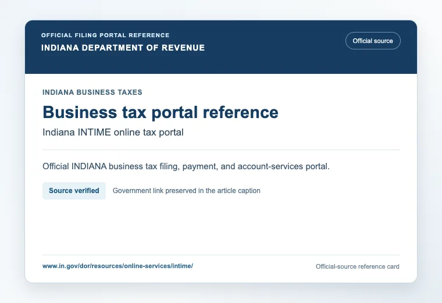Click the Official INDIANA business tax filing description
This screenshot has height=303, width=442.
click(x=186, y=166)
